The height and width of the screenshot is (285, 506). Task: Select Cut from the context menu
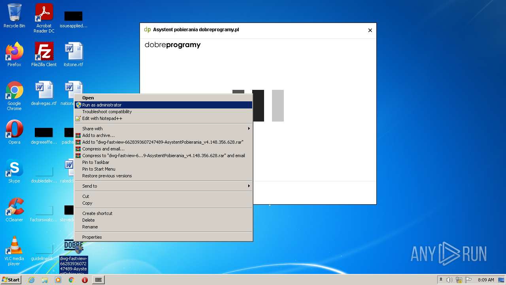click(164, 196)
